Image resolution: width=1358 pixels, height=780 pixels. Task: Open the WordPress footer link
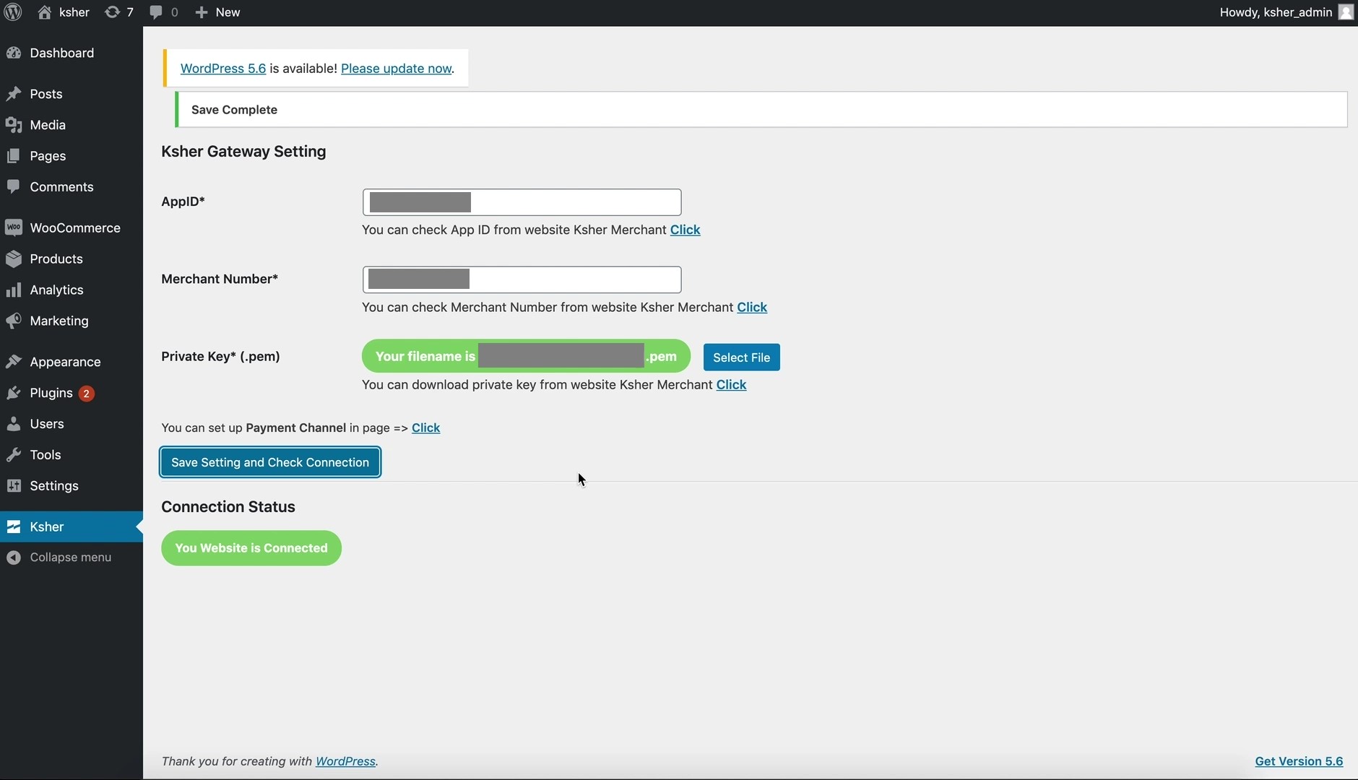345,761
